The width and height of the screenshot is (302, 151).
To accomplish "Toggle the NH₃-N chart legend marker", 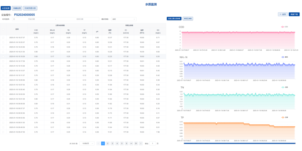I will (283, 57).
